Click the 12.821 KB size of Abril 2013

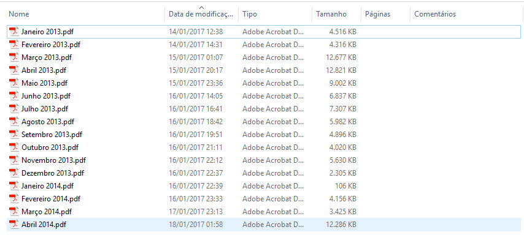pos(341,70)
